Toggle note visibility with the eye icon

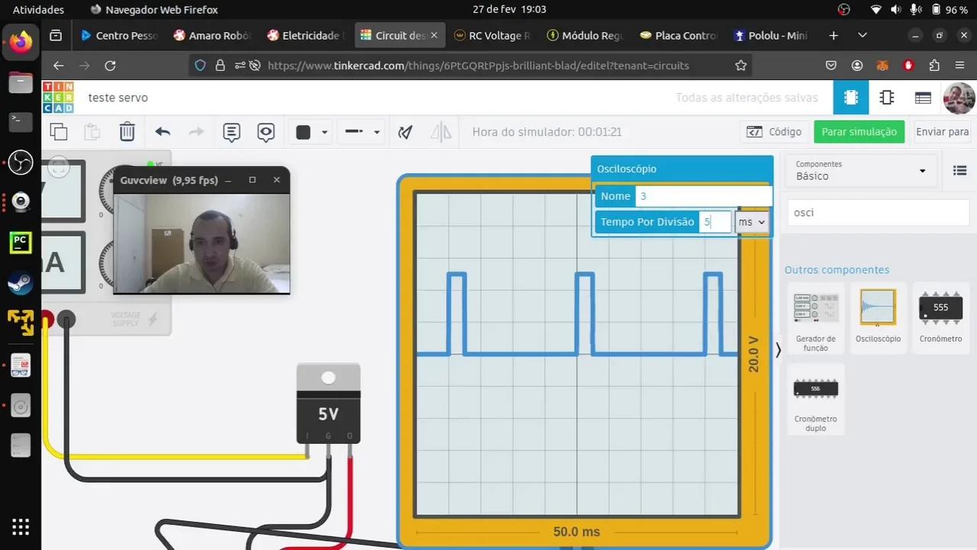(x=266, y=132)
